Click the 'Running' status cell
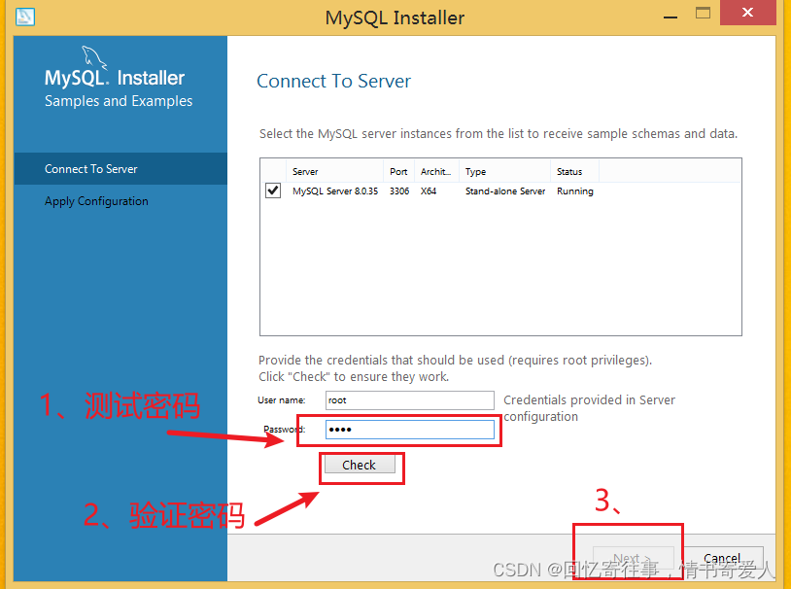 click(x=575, y=191)
